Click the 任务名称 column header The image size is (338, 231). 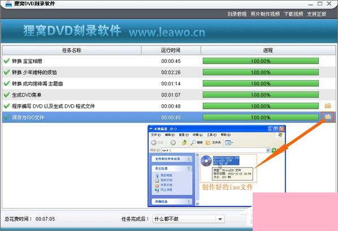(x=72, y=50)
